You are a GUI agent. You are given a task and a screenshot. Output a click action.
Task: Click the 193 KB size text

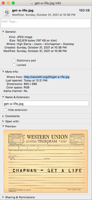(84, 10)
